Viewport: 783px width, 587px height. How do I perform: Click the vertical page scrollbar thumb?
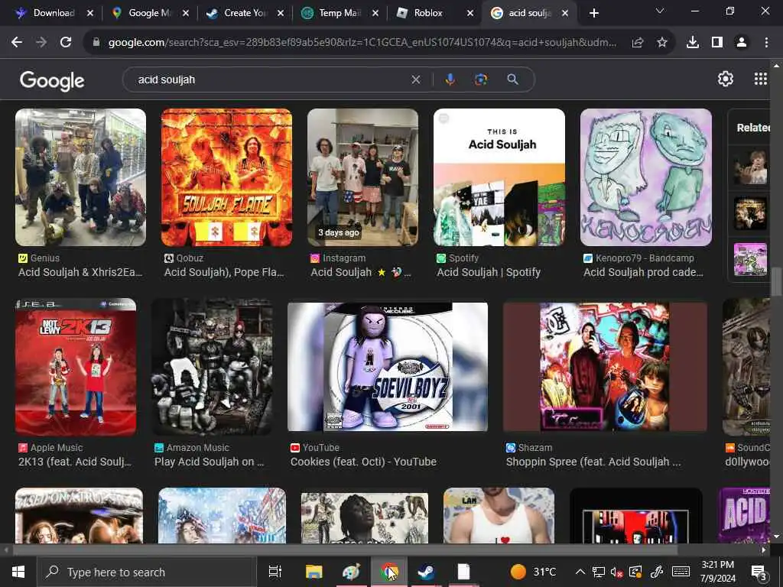(x=777, y=282)
